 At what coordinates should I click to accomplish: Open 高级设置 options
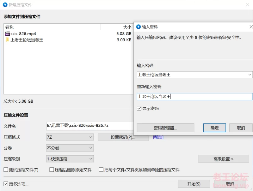coord(224,159)
